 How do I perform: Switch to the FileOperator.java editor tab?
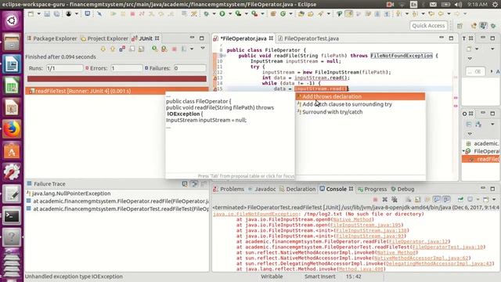pyautogui.click(x=243, y=38)
